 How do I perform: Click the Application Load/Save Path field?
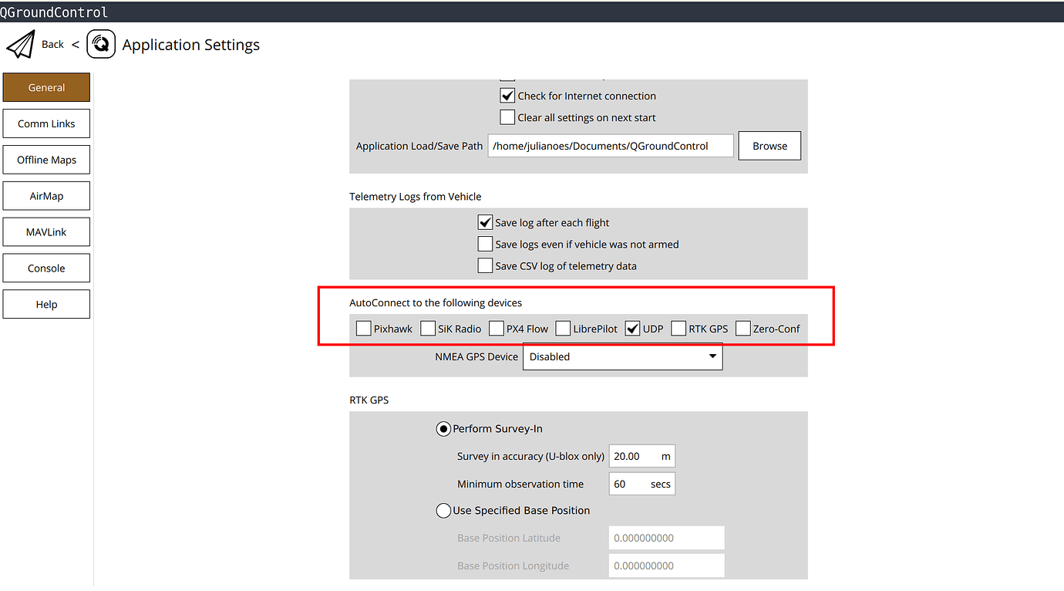pyautogui.click(x=610, y=146)
